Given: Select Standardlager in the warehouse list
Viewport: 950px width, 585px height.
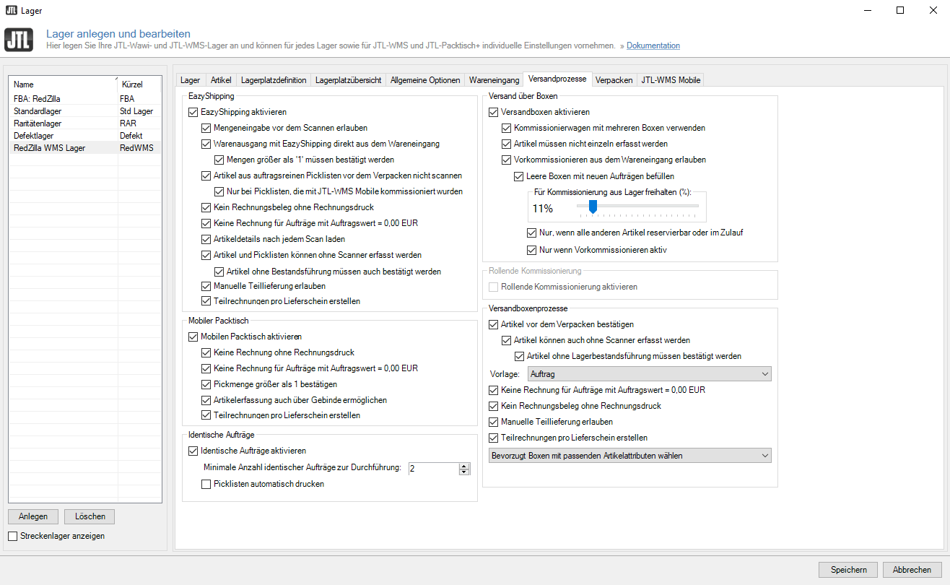Looking at the screenshot, I should tap(38, 111).
